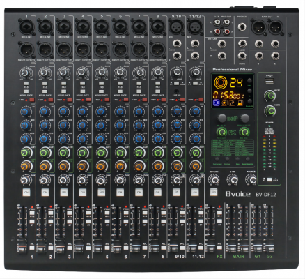Toggle the FX section ON button

214,192
